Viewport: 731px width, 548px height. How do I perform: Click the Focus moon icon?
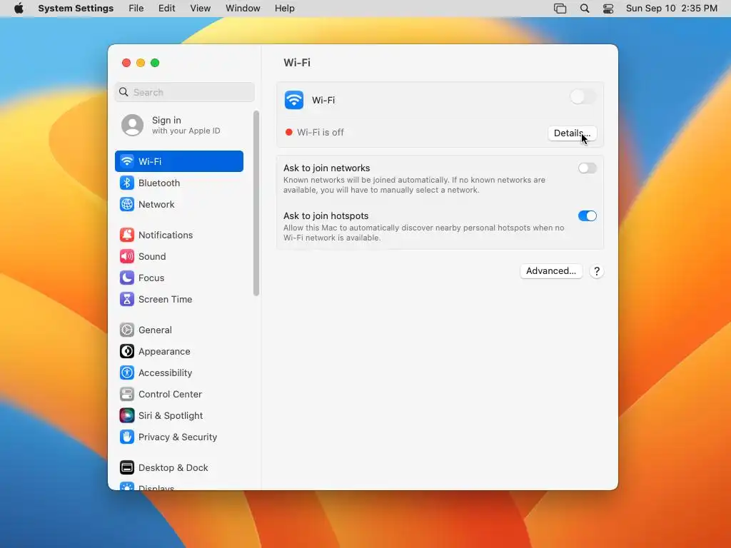tap(127, 278)
